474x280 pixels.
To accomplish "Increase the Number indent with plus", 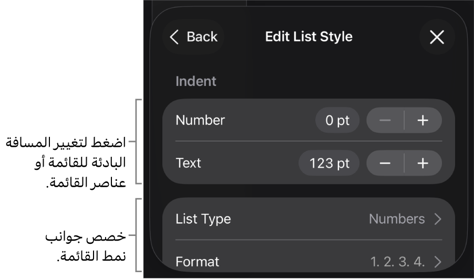I will [x=423, y=121].
